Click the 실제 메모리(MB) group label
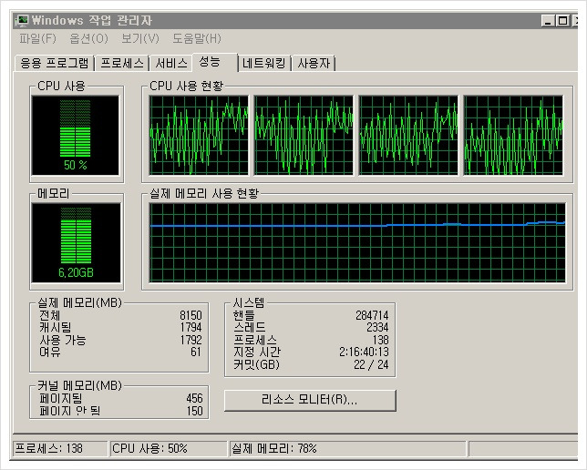Viewport: 587px width, 470px height. [x=79, y=302]
